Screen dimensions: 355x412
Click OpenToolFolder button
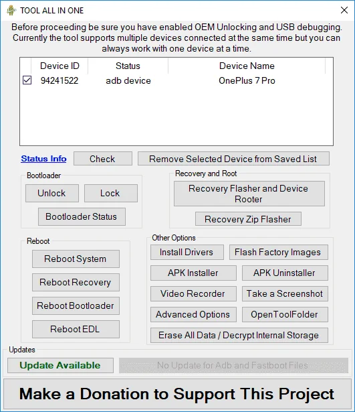click(x=285, y=314)
